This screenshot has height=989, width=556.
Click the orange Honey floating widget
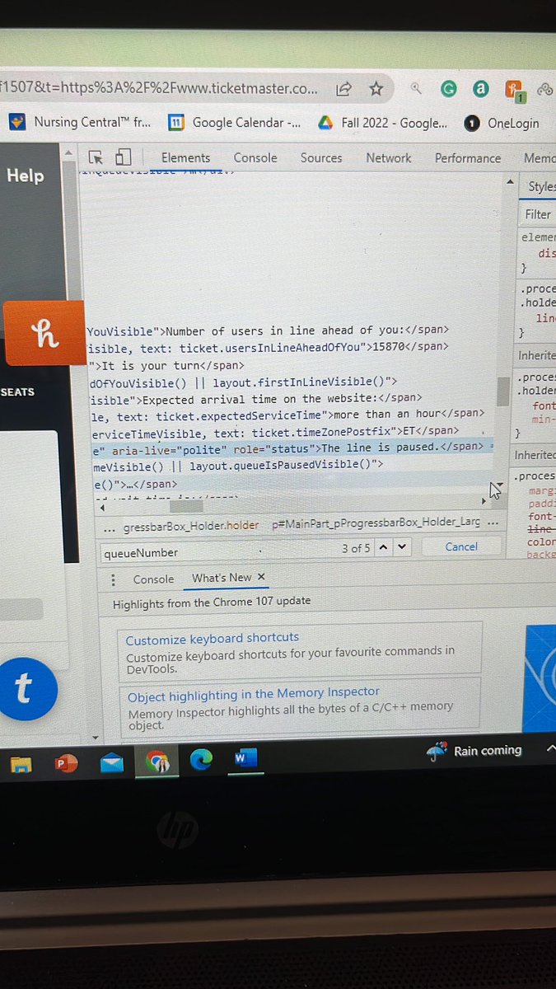click(43, 334)
